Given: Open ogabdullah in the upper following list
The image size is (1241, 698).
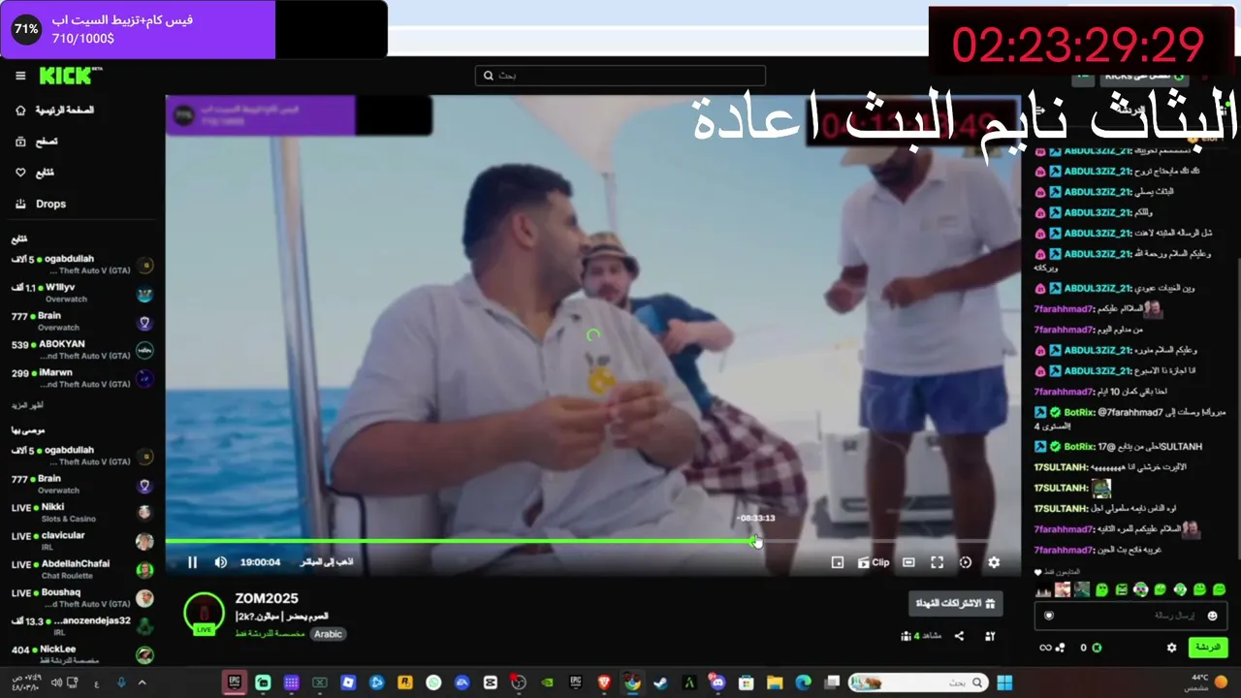Looking at the screenshot, I should point(81,265).
